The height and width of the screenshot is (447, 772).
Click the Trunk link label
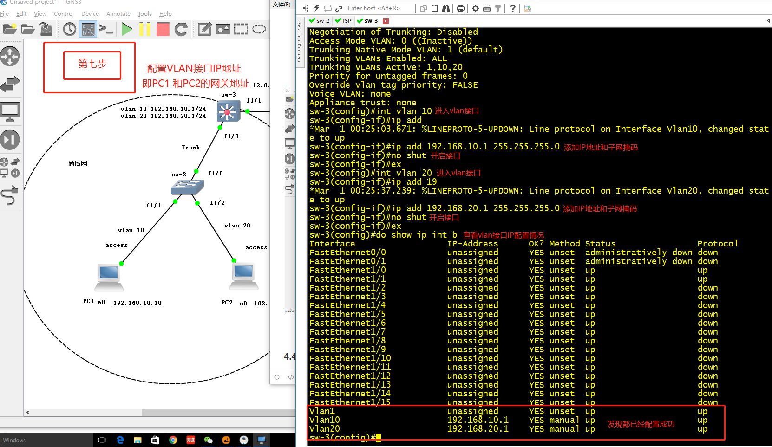[191, 148]
